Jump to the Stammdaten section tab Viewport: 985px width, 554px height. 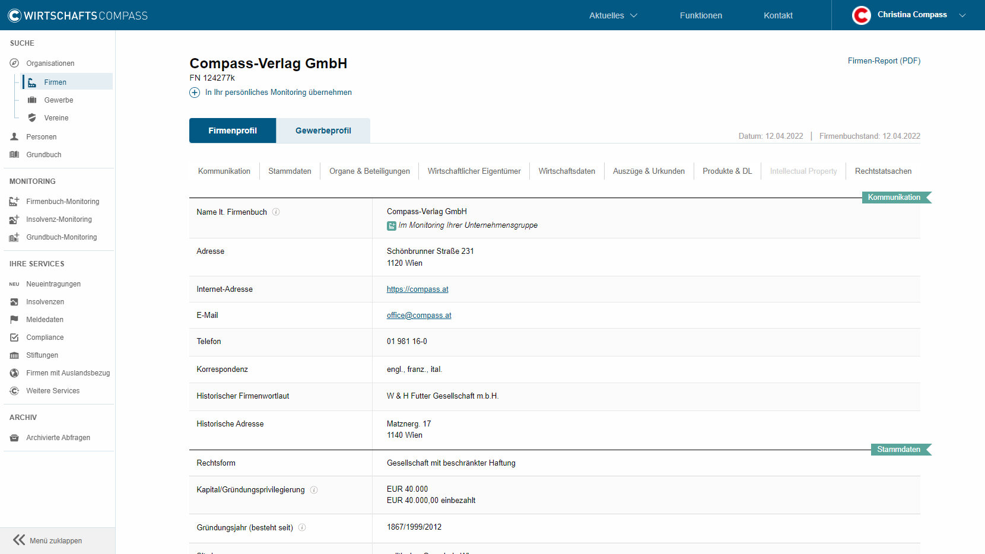pos(290,171)
